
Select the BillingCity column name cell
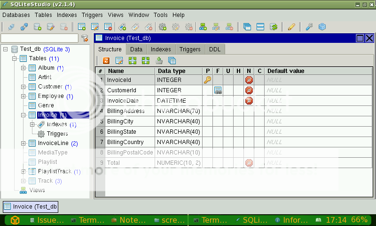pyautogui.click(x=130, y=121)
